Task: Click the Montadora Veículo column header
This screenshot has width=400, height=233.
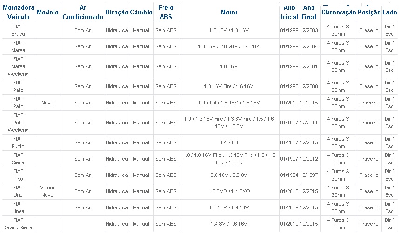Action: click(18, 12)
